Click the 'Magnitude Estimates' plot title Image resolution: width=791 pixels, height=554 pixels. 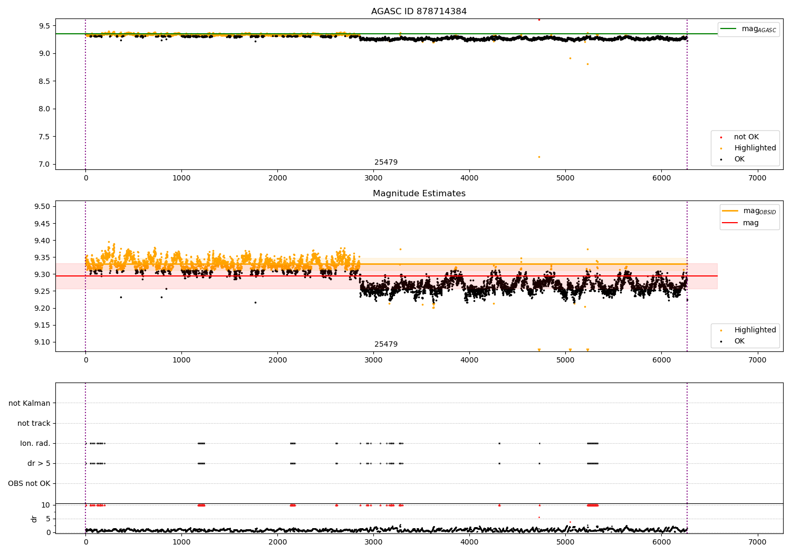(419, 194)
